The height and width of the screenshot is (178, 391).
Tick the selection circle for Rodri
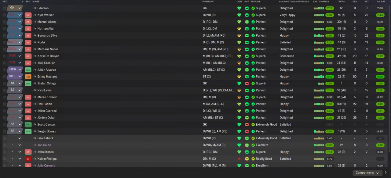pos(4,42)
